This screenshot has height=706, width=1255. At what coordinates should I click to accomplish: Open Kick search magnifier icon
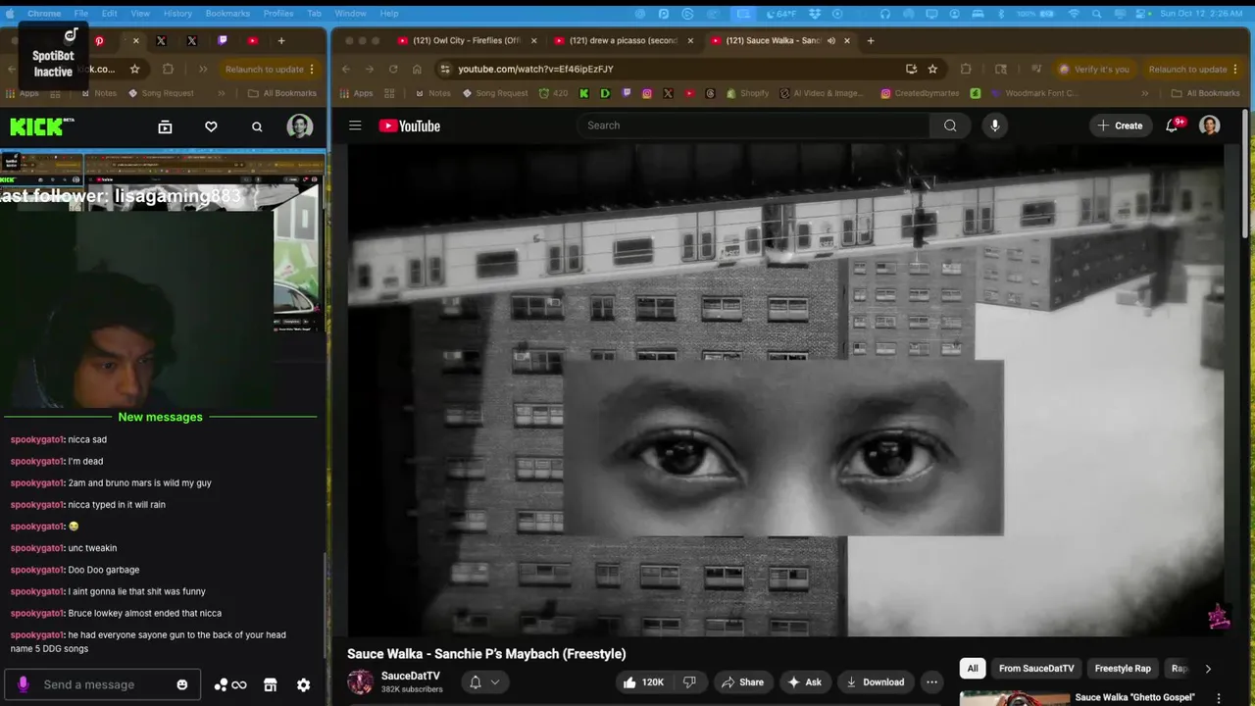[257, 126]
